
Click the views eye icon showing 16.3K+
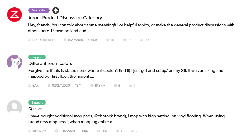(x=92, y=86)
